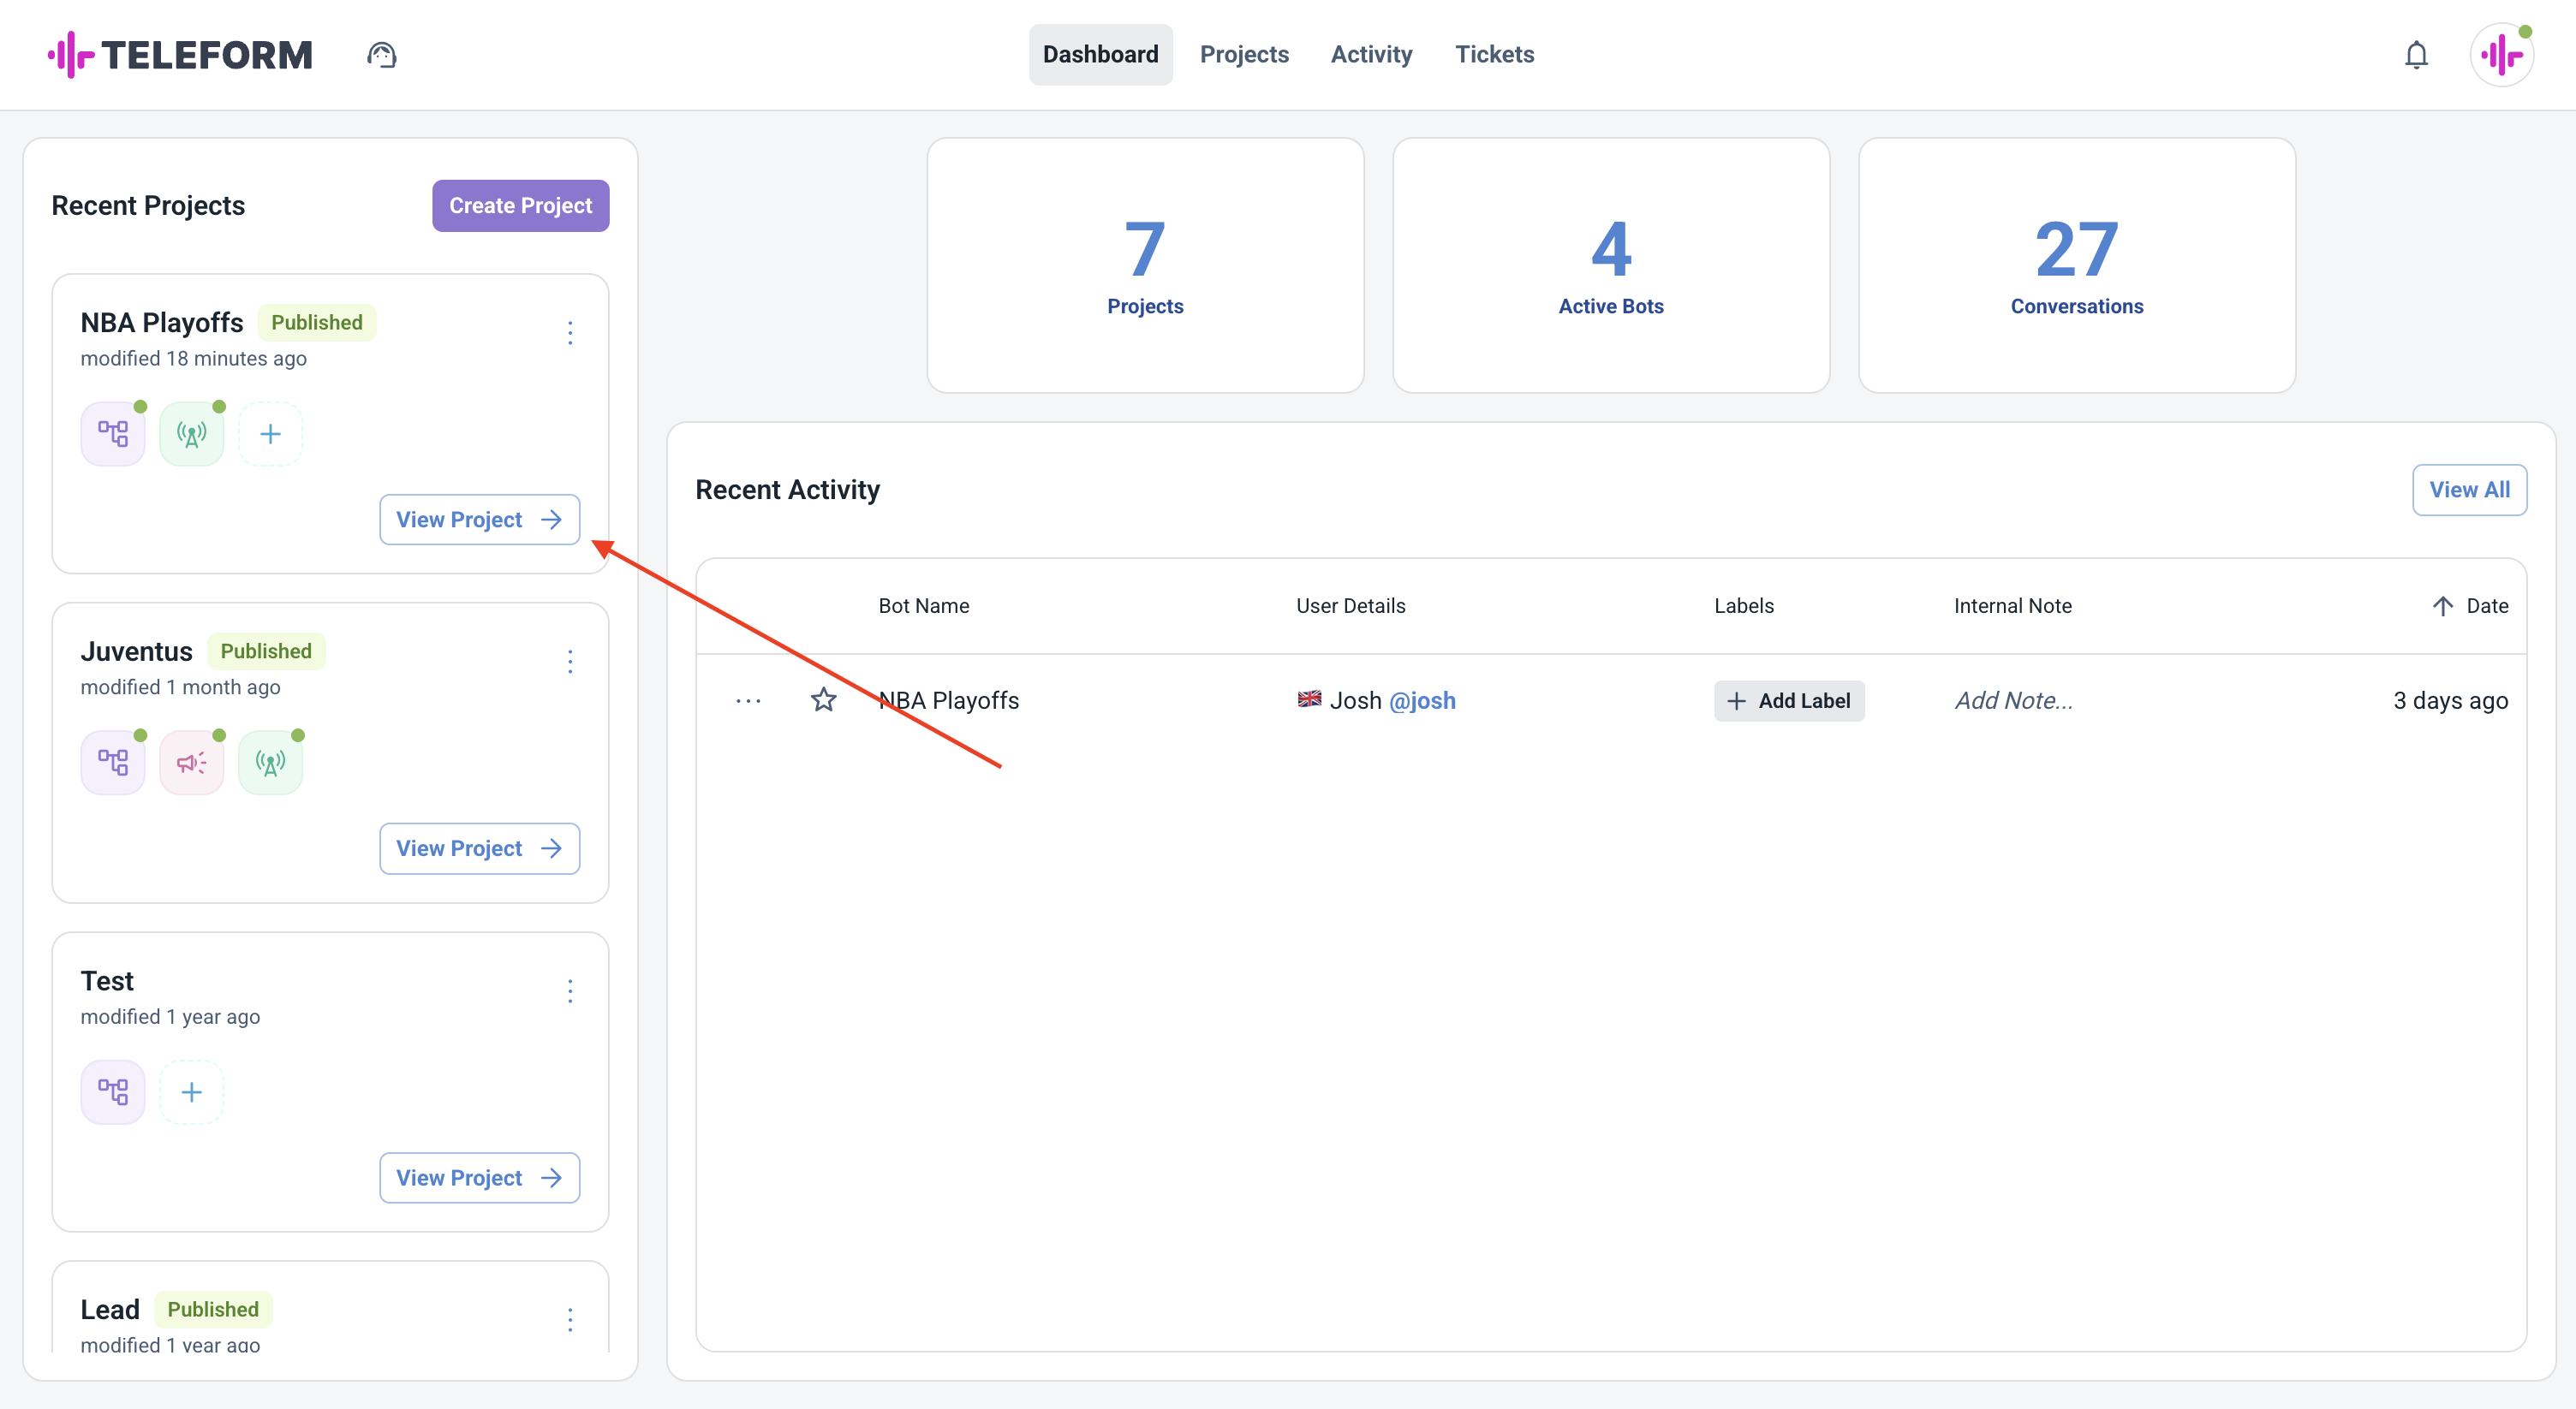Click the NBA Playoffs project title
2576x1409 pixels.
[x=162, y=323]
